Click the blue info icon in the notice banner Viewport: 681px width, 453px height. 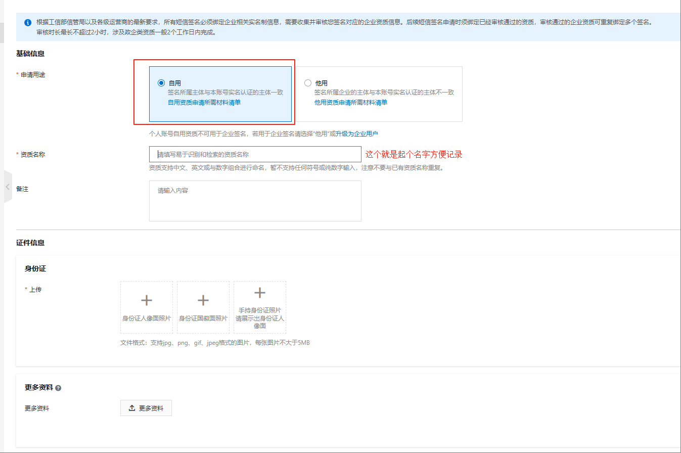click(28, 23)
